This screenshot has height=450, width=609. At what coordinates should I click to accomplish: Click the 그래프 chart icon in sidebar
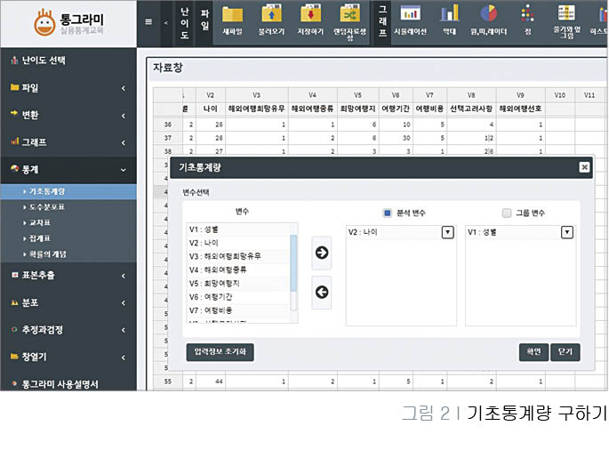coord(15,141)
